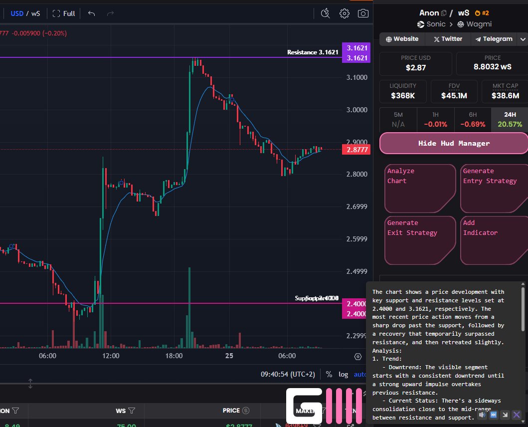Click the chart clock 09:40:54 (UTC+2)
528x427 pixels.
288,375
